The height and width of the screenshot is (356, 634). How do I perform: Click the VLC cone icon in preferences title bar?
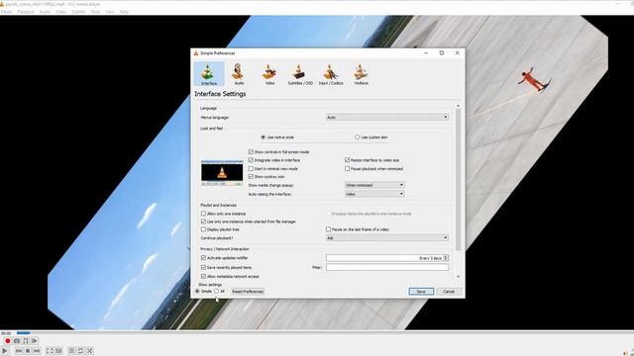click(x=196, y=52)
